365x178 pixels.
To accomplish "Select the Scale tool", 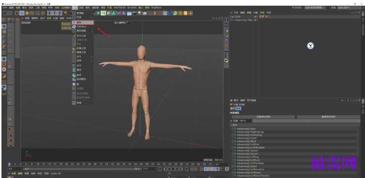I will pos(27,13).
